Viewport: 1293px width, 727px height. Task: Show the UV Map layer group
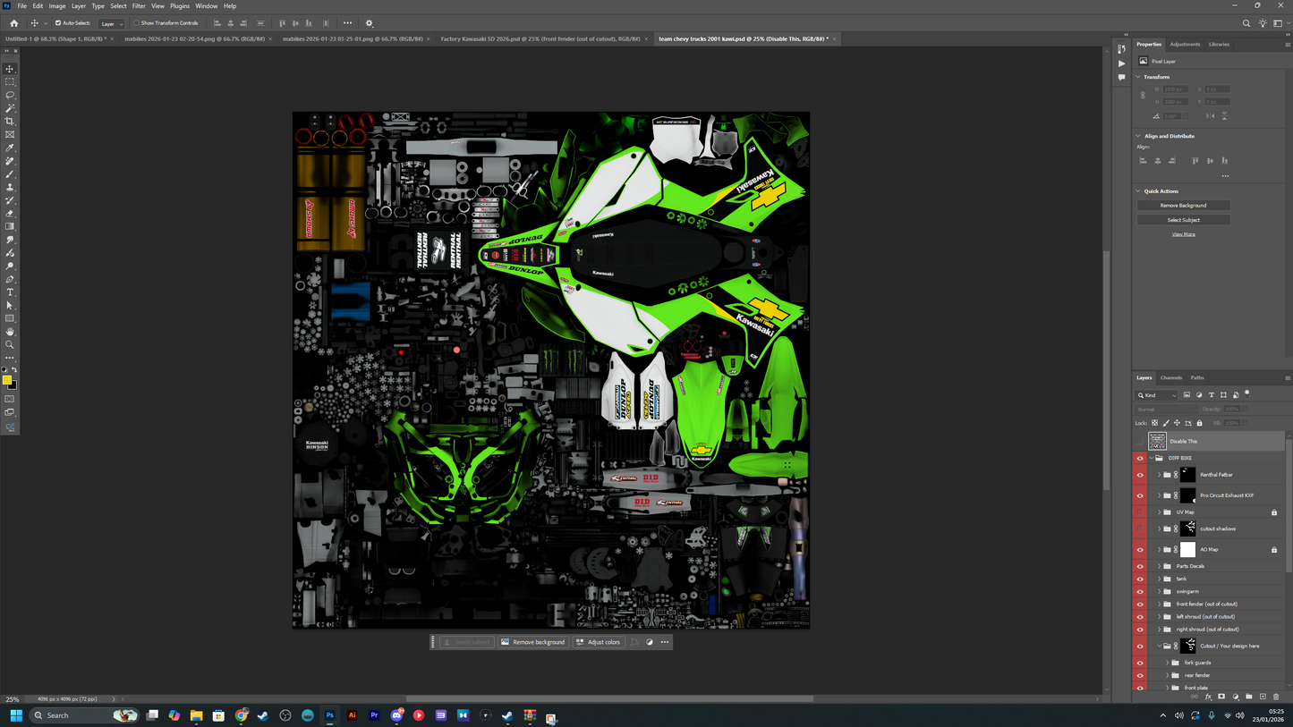tap(1139, 512)
